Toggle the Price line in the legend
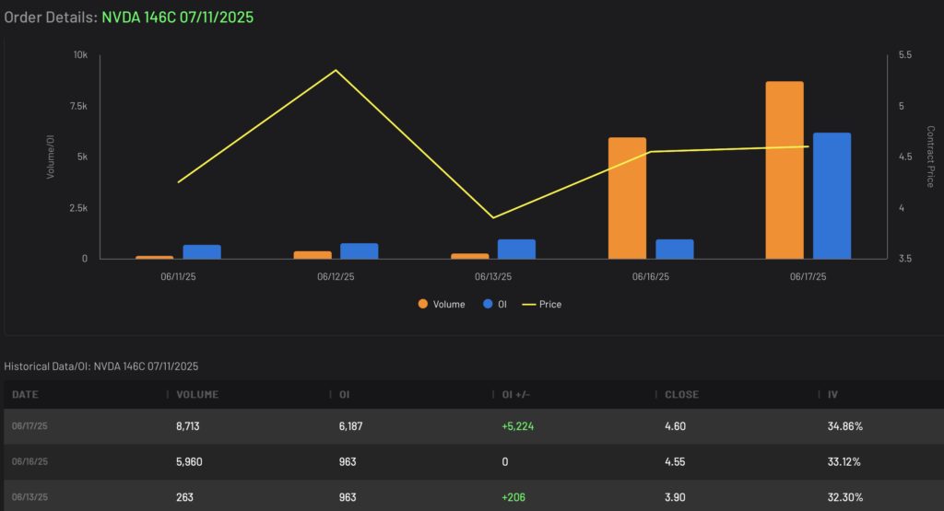944x511 pixels. 542,304
